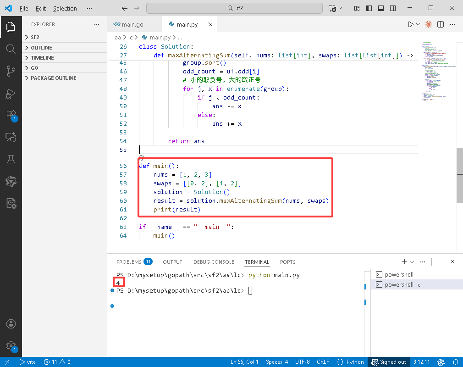Click Signed out status item
This screenshot has width=463, height=367.
pos(389,362)
